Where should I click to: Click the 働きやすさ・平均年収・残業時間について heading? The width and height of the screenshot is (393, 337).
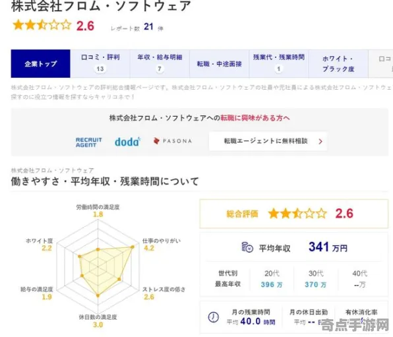(105, 181)
